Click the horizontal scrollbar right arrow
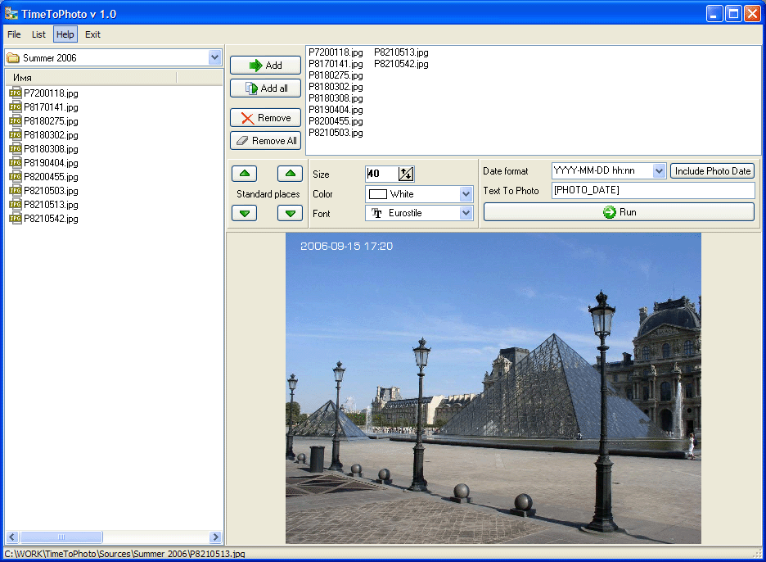Screen dimensions: 766x562 coord(216,537)
